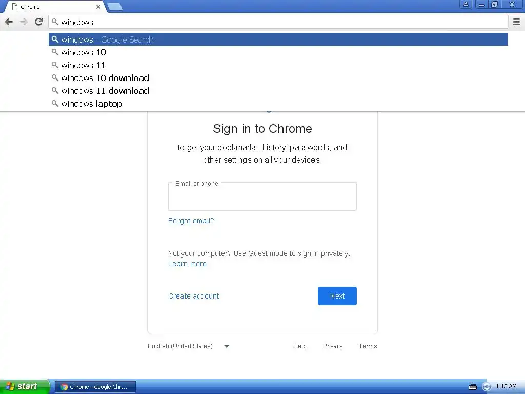Open the Privacy link in footer
Screen dimensions: 525x394
click(x=332, y=346)
